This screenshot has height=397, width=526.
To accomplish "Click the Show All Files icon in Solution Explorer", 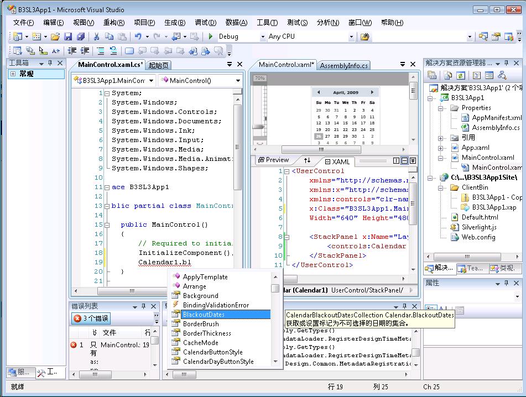I will tap(447, 75).
